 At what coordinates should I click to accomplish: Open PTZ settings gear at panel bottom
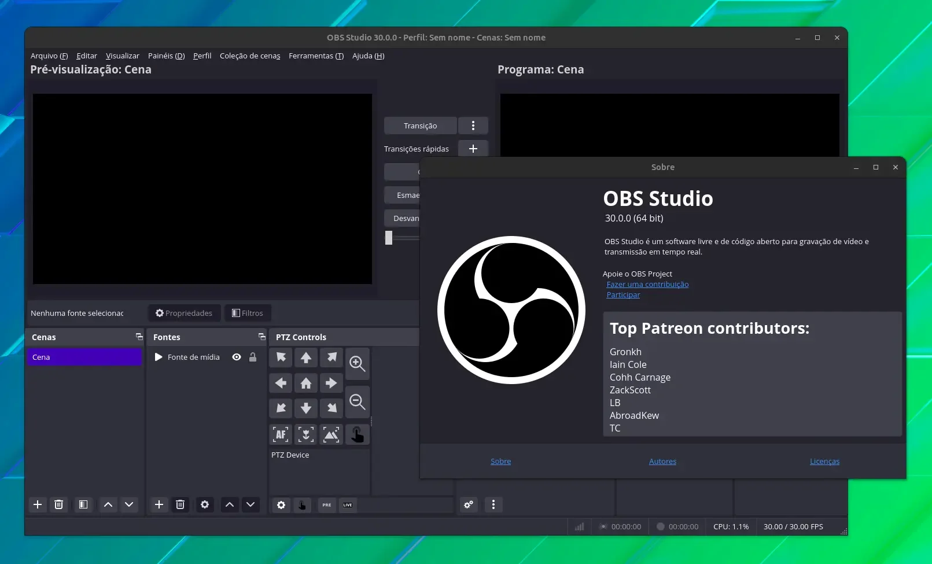coord(281,505)
